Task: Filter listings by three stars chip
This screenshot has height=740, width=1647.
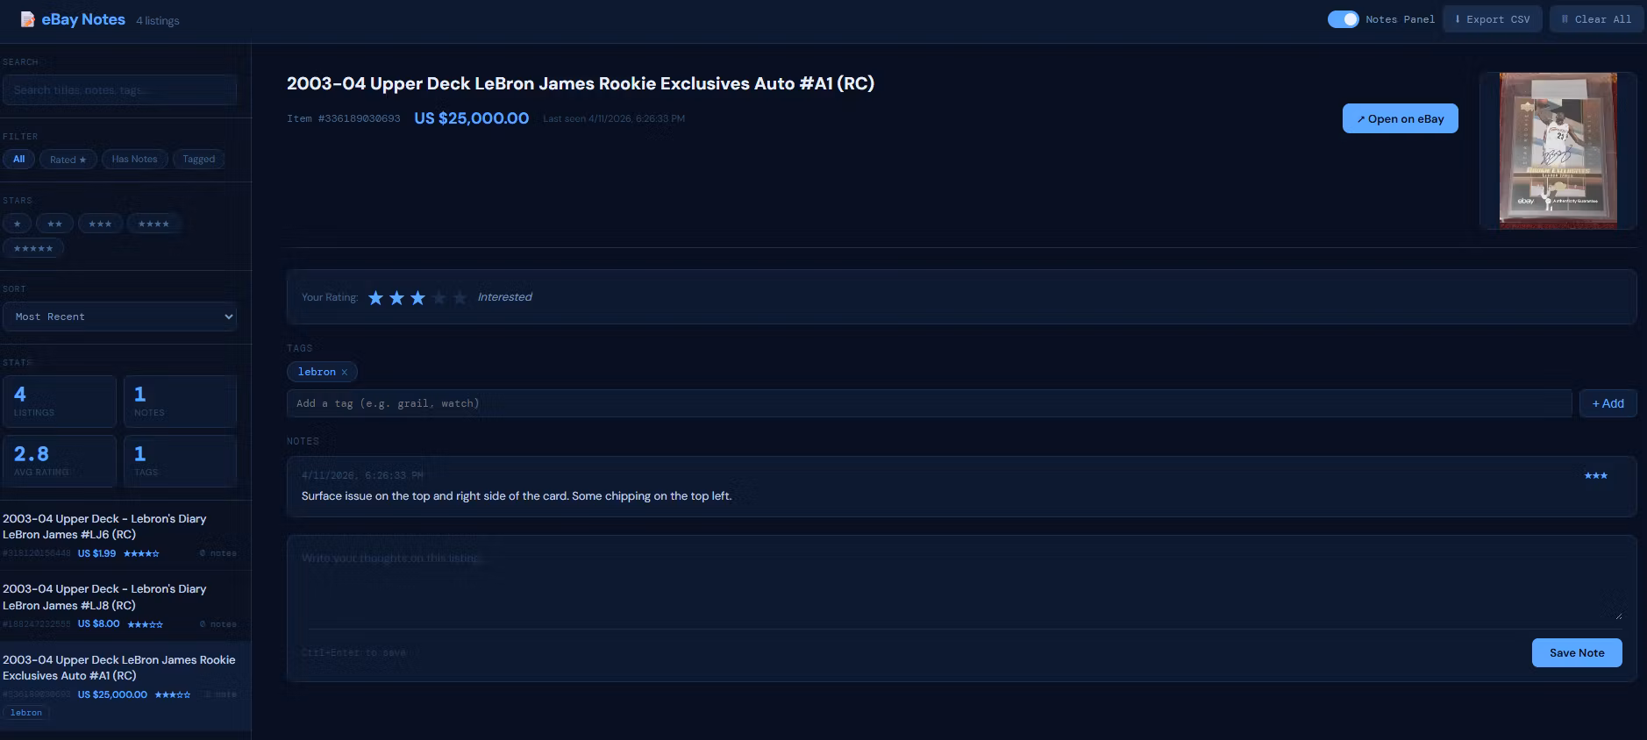Action: coord(100,224)
